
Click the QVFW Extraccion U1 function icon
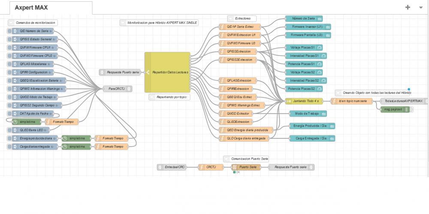coord(222,35)
